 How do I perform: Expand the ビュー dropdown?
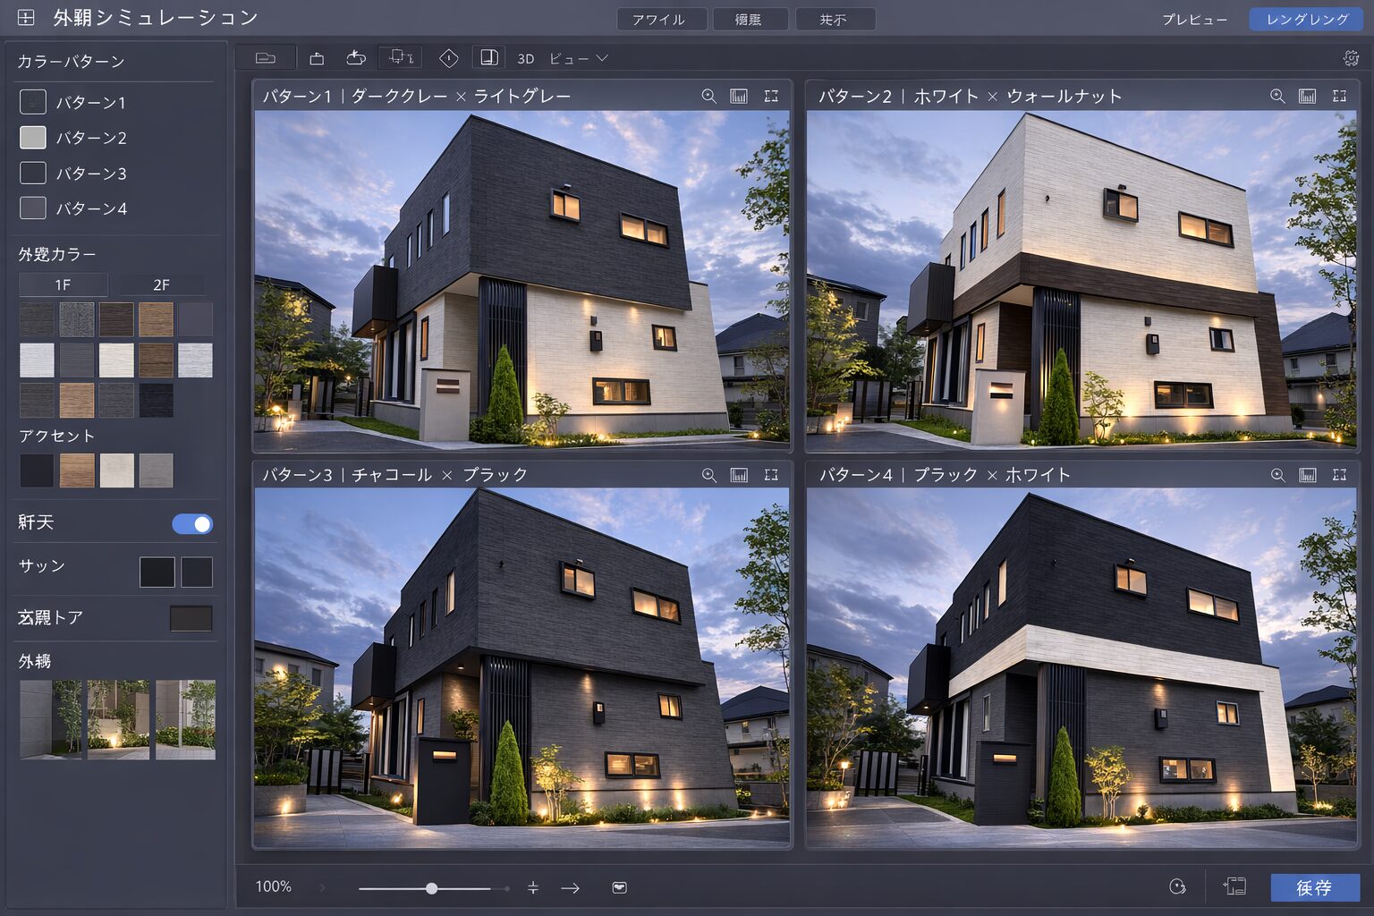(x=578, y=58)
